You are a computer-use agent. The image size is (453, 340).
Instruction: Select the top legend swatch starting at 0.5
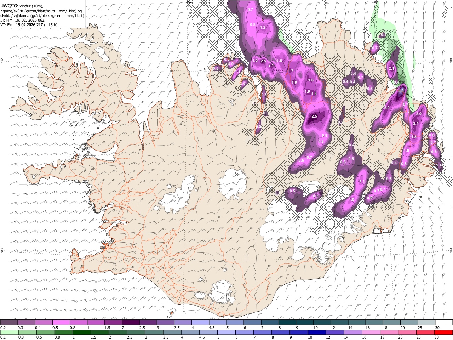61,322
